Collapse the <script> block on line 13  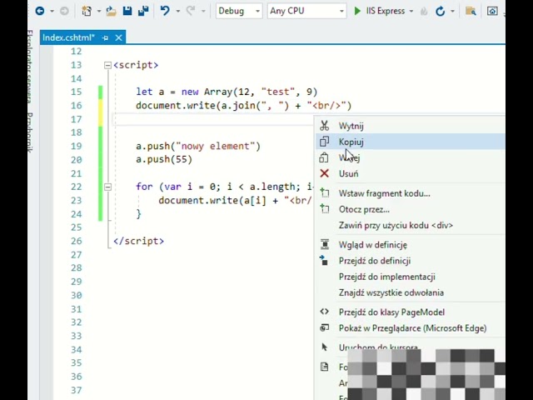pyautogui.click(x=107, y=65)
